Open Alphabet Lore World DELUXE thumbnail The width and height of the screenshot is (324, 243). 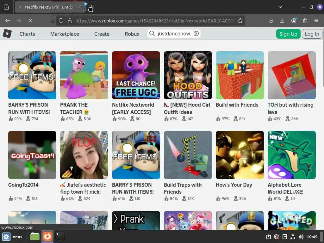coord(291,155)
